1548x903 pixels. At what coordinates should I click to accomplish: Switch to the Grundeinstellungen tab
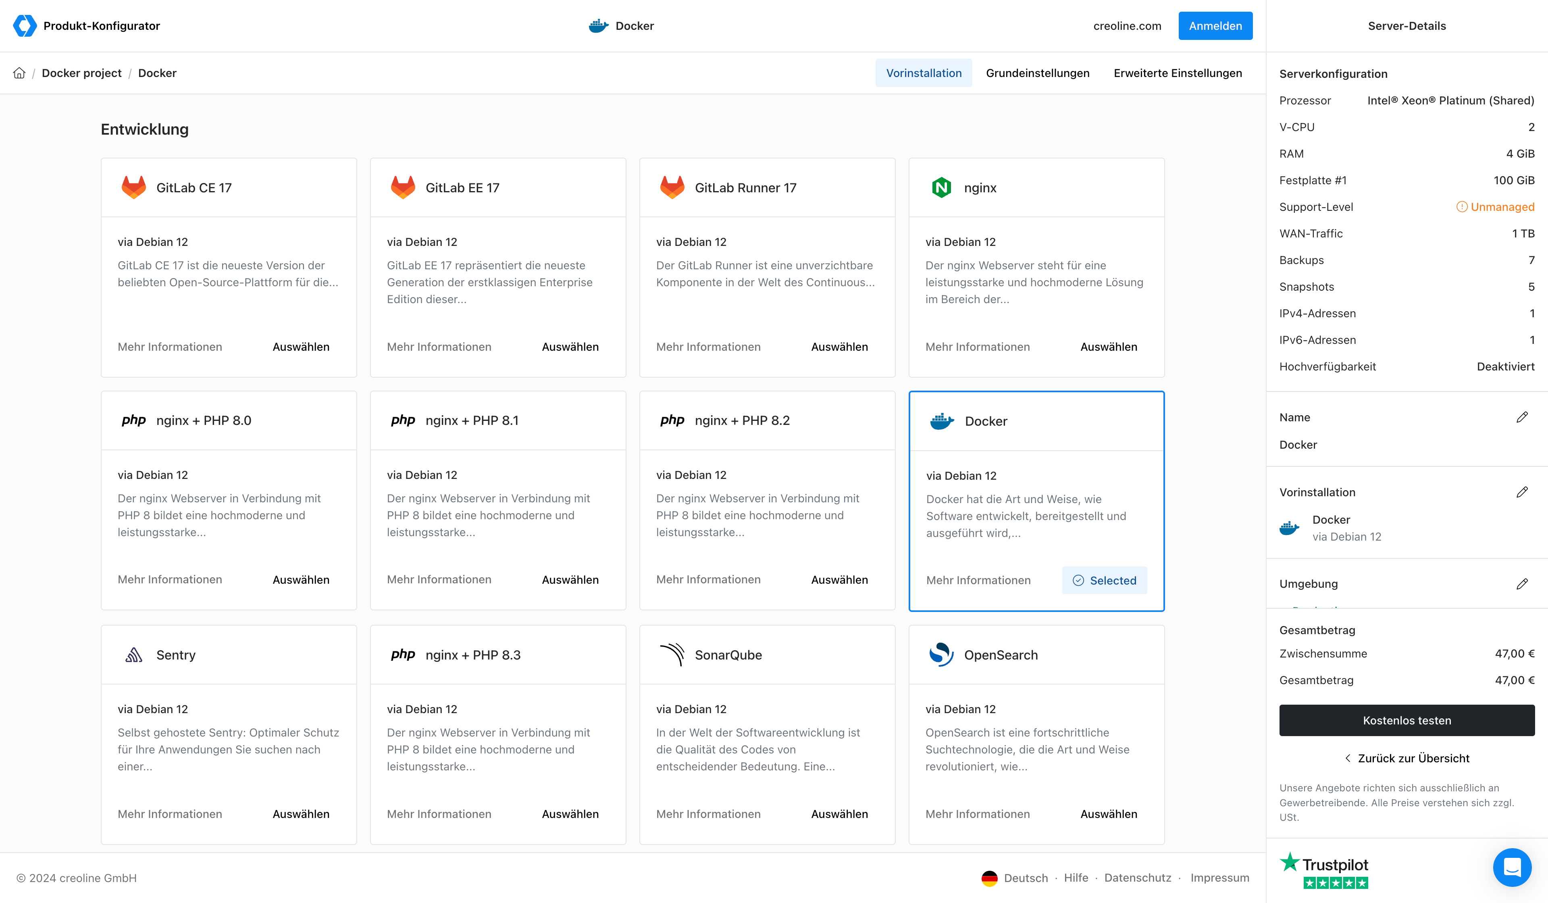pyautogui.click(x=1038, y=73)
